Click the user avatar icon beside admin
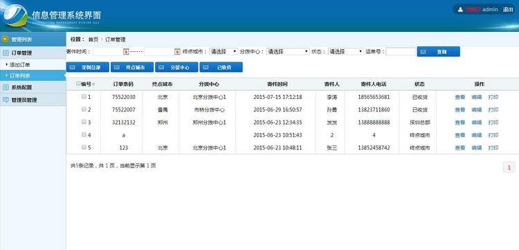This screenshot has height=250, width=519. (x=460, y=10)
